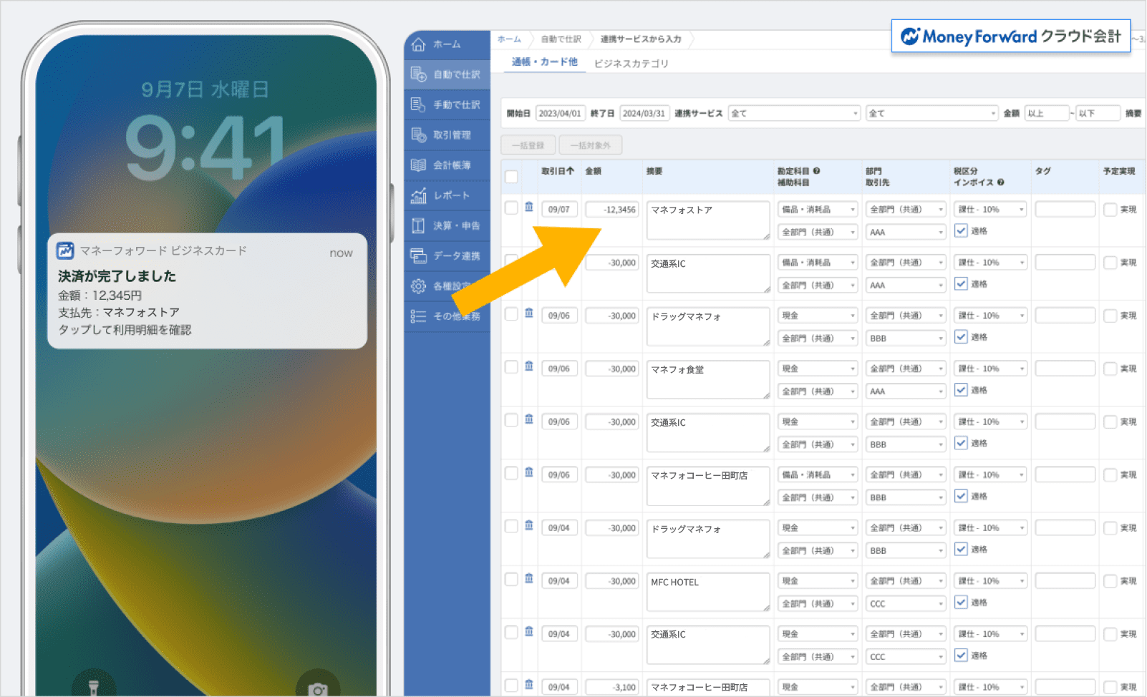
Task: Open 勘定科目 dropdown for マネフォストア row
Action: click(817, 210)
